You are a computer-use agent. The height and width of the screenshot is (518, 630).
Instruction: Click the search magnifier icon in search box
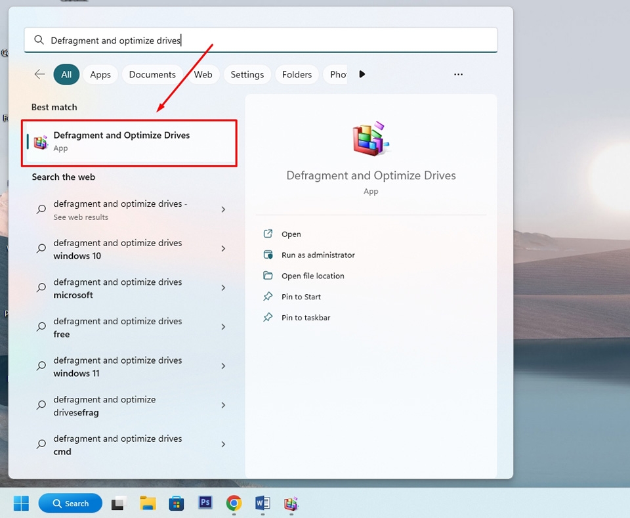click(x=39, y=40)
